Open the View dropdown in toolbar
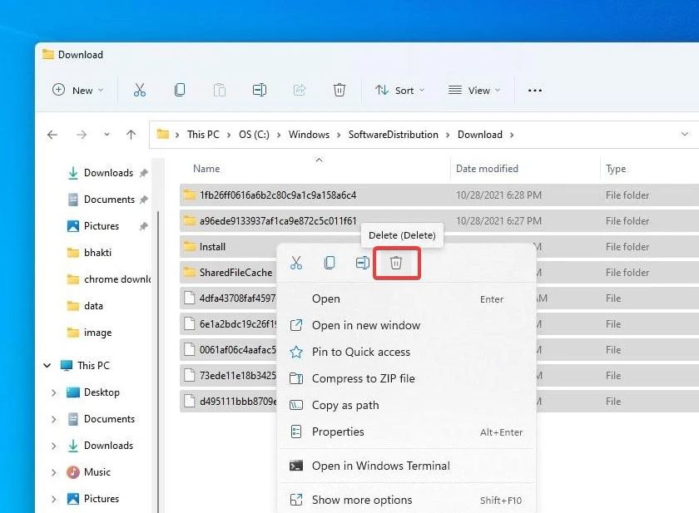 (474, 90)
